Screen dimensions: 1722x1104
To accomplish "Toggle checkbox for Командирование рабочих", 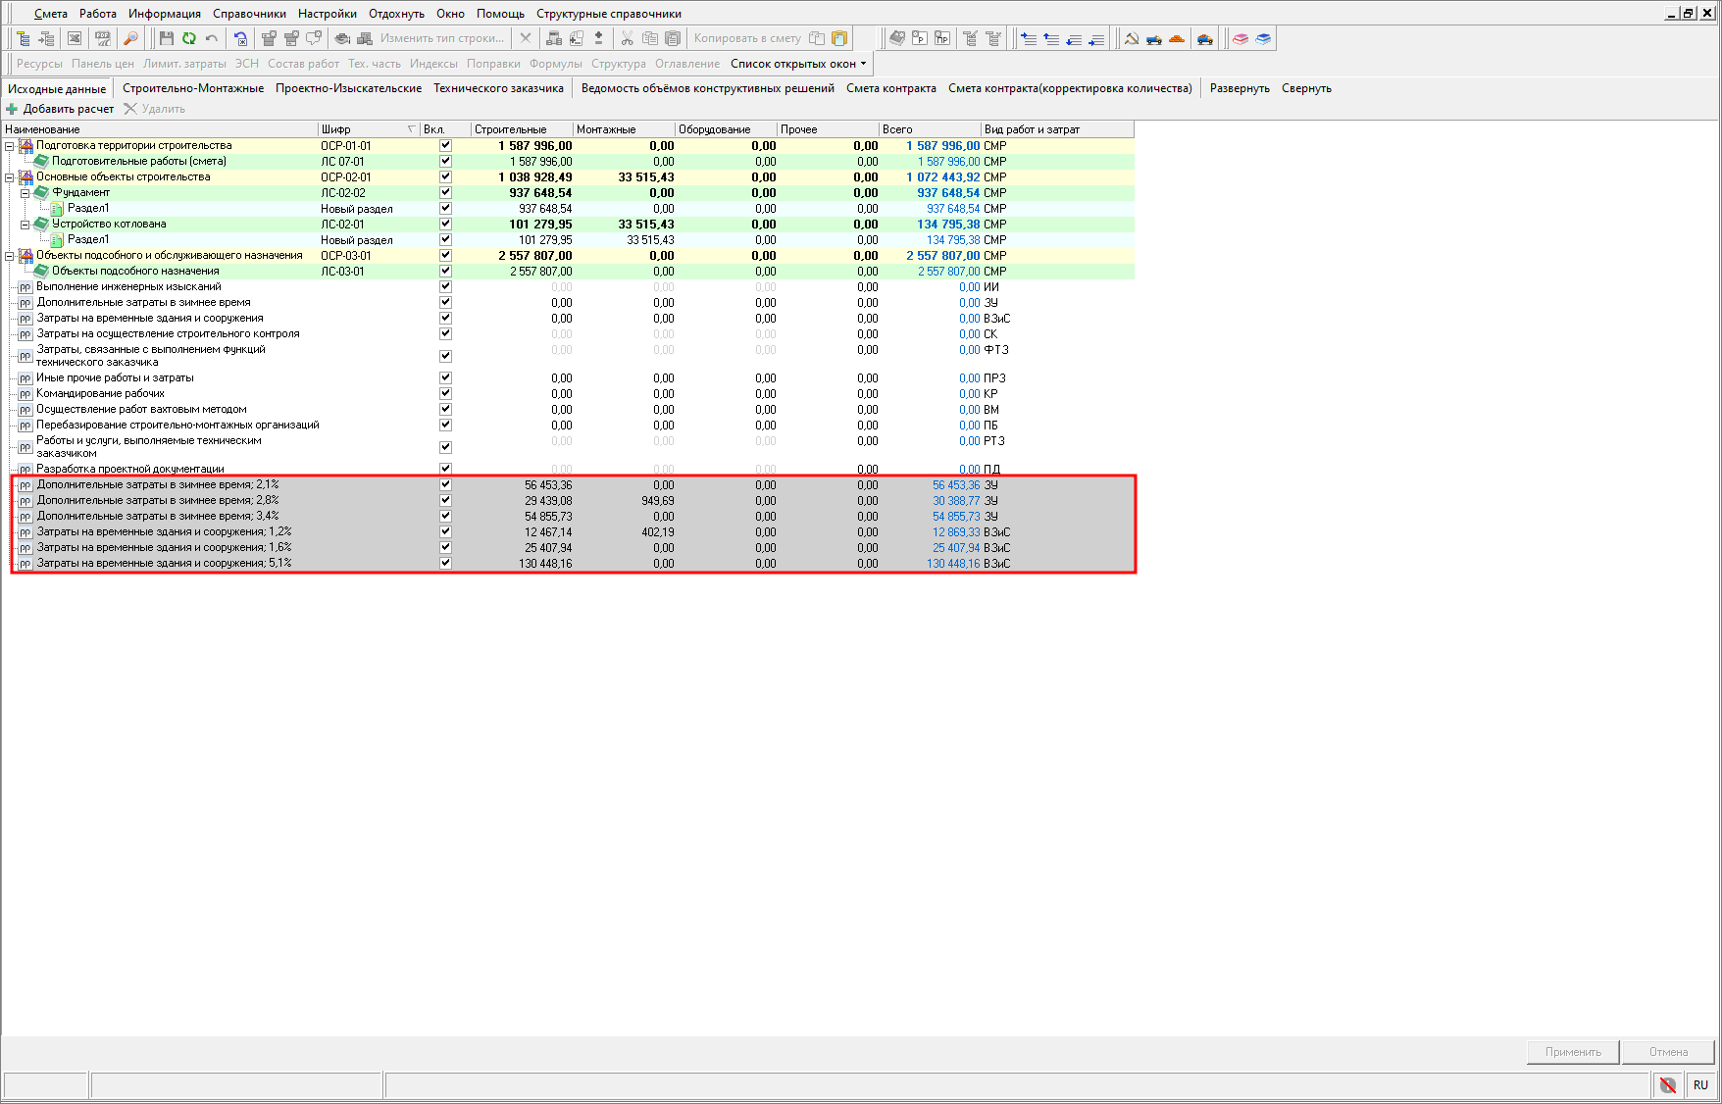I will [445, 393].
